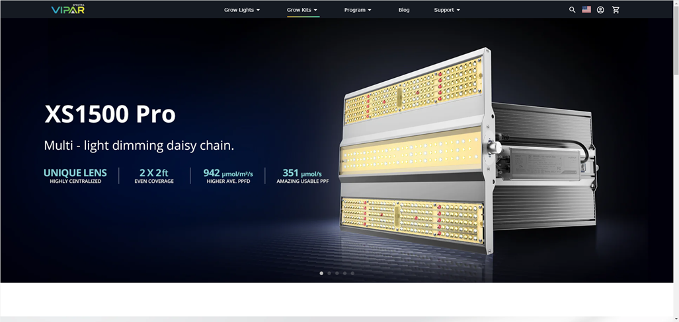
Task: Expand the Grow Lights dropdown menu
Action: 241,10
